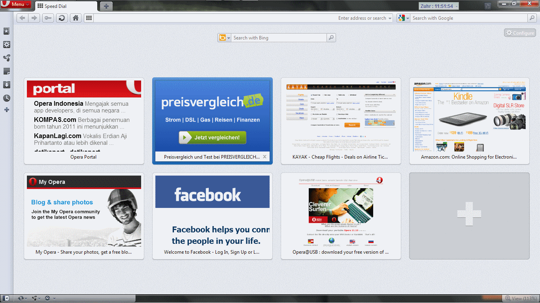Select the Speed Dial tab
This screenshot has height=303, width=540.
[x=66, y=6]
